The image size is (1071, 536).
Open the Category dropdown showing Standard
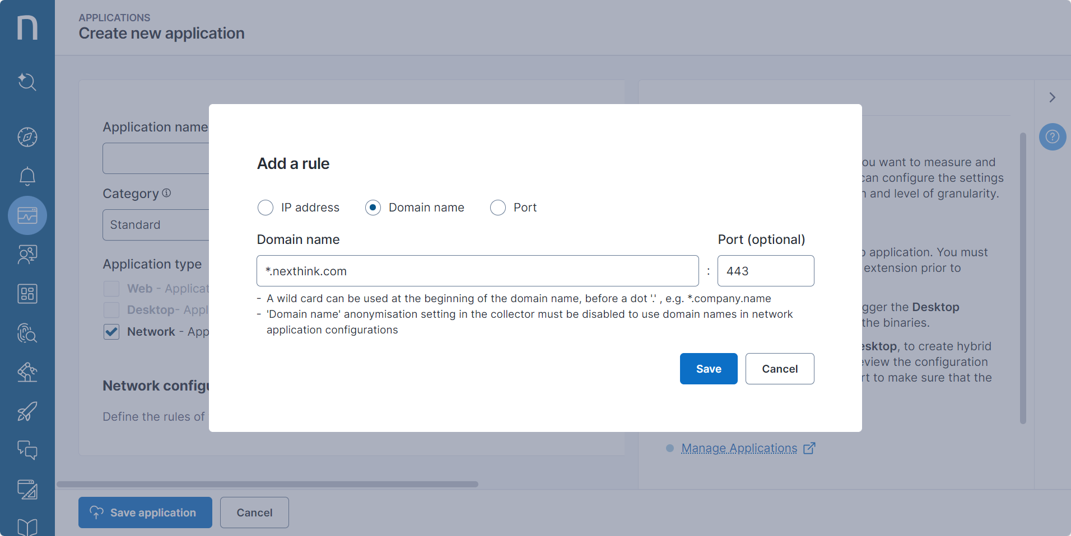coord(156,225)
